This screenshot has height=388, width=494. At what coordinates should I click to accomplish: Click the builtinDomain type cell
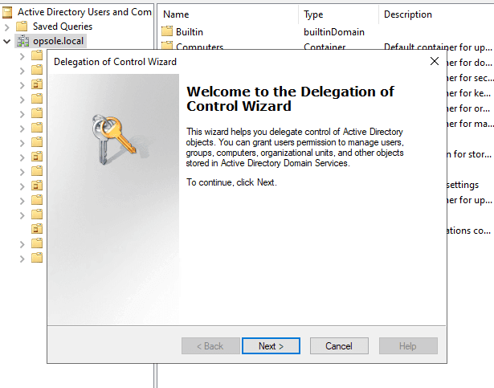pyautogui.click(x=334, y=32)
